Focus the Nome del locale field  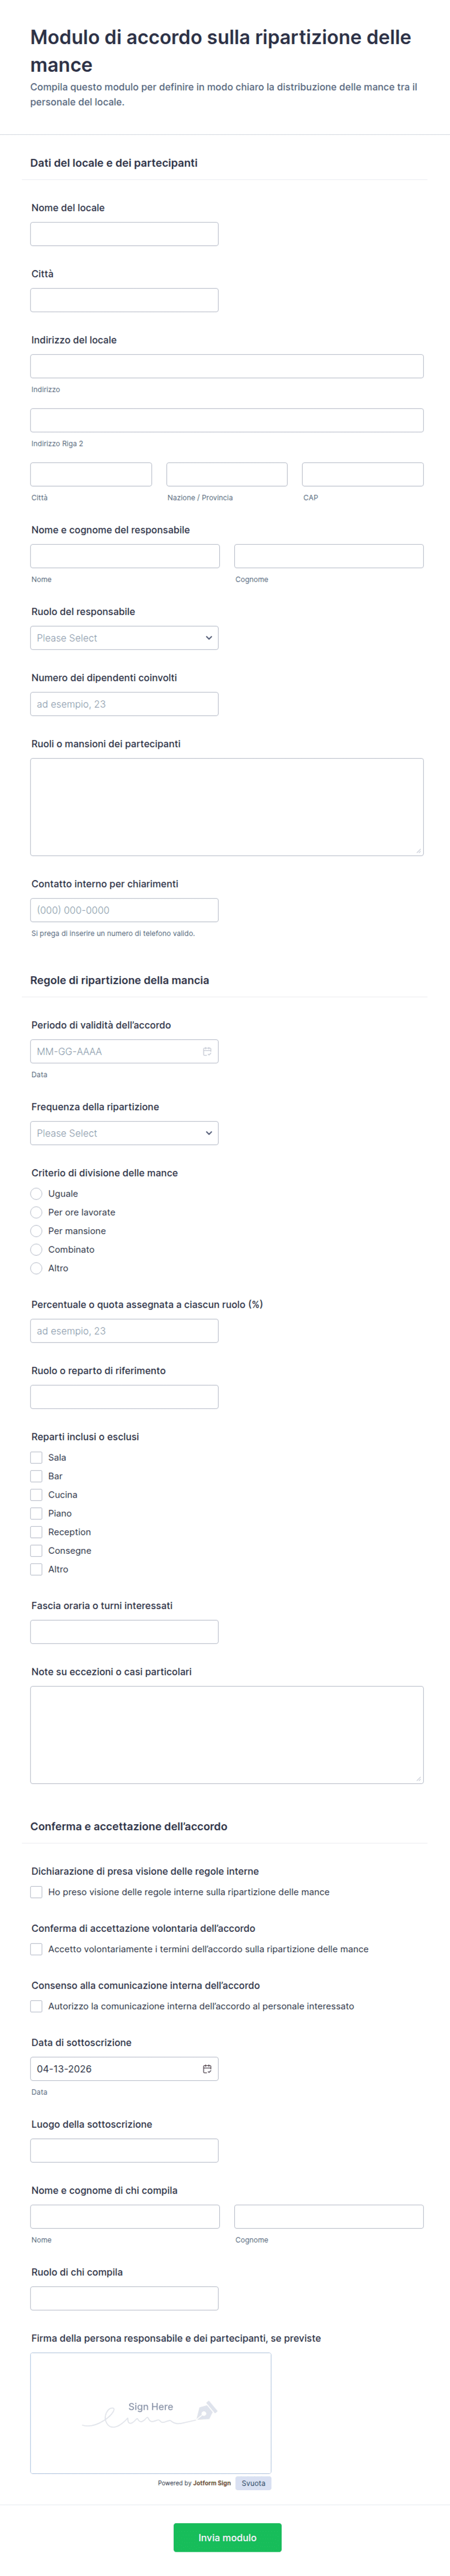[124, 234]
